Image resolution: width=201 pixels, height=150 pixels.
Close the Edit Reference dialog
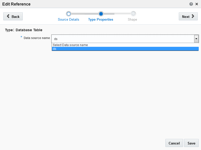197,4
